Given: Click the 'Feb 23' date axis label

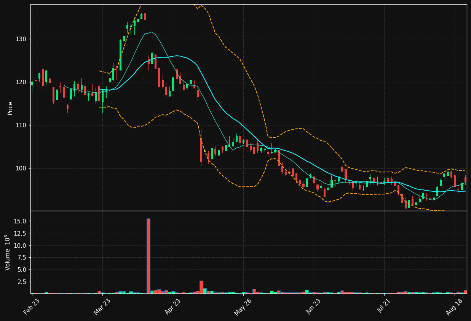Looking at the screenshot, I should click(32, 307).
